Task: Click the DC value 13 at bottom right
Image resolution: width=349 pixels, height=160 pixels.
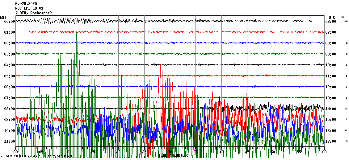Action: click(x=346, y=142)
